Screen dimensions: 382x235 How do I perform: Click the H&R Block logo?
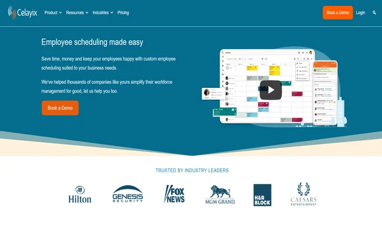pyautogui.click(x=262, y=195)
